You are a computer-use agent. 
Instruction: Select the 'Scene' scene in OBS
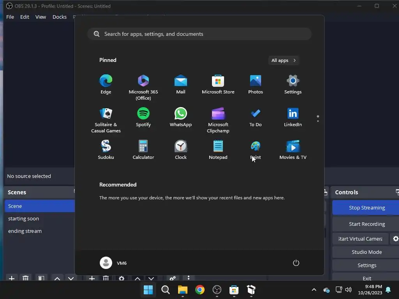click(40, 206)
